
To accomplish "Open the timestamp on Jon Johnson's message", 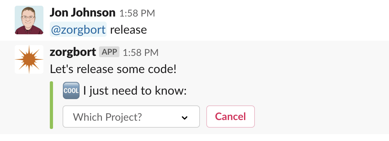I will [x=137, y=13].
